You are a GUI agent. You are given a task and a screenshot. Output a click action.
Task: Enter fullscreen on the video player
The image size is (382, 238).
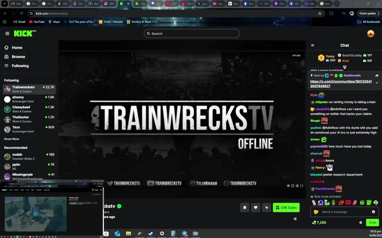pyautogui.click(x=302, y=186)
